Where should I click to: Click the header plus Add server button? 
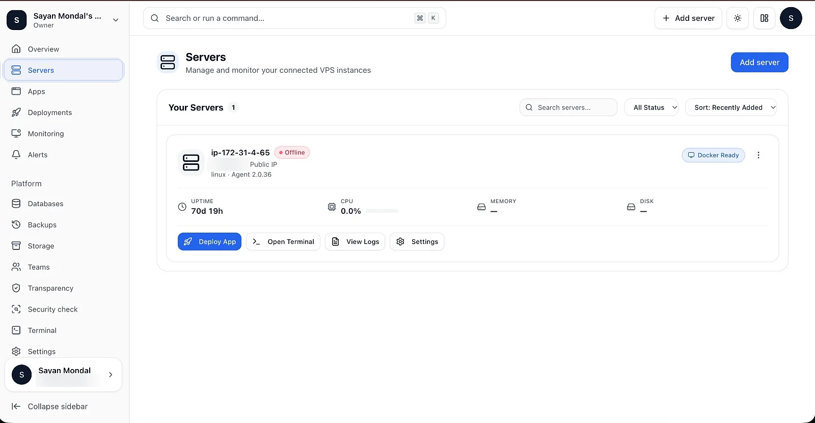click(x=688, y=18)
